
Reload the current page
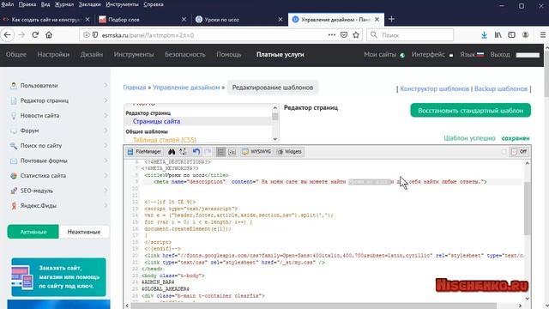[x=35, y=35]
